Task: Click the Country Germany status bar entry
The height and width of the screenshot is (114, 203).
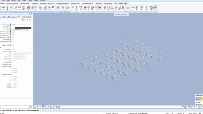Action: 112,113
